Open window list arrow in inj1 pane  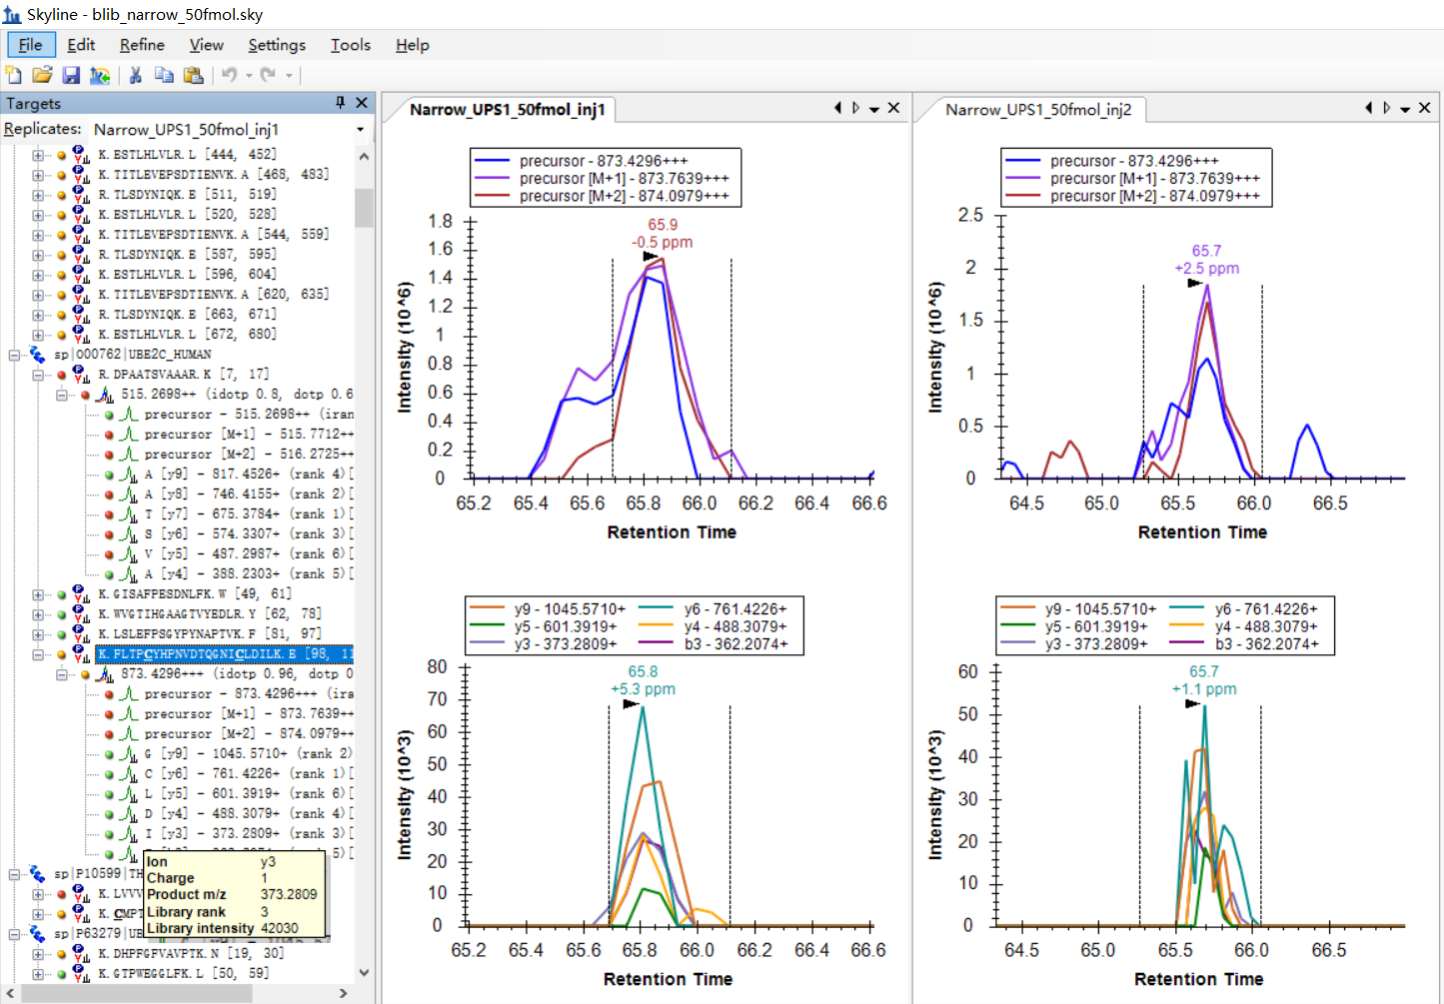tap(874, 109)
